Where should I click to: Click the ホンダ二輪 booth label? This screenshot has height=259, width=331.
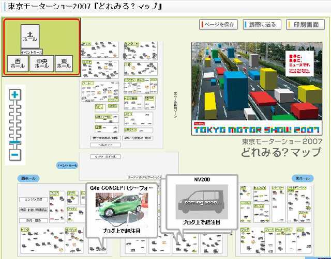click(131, 43)
